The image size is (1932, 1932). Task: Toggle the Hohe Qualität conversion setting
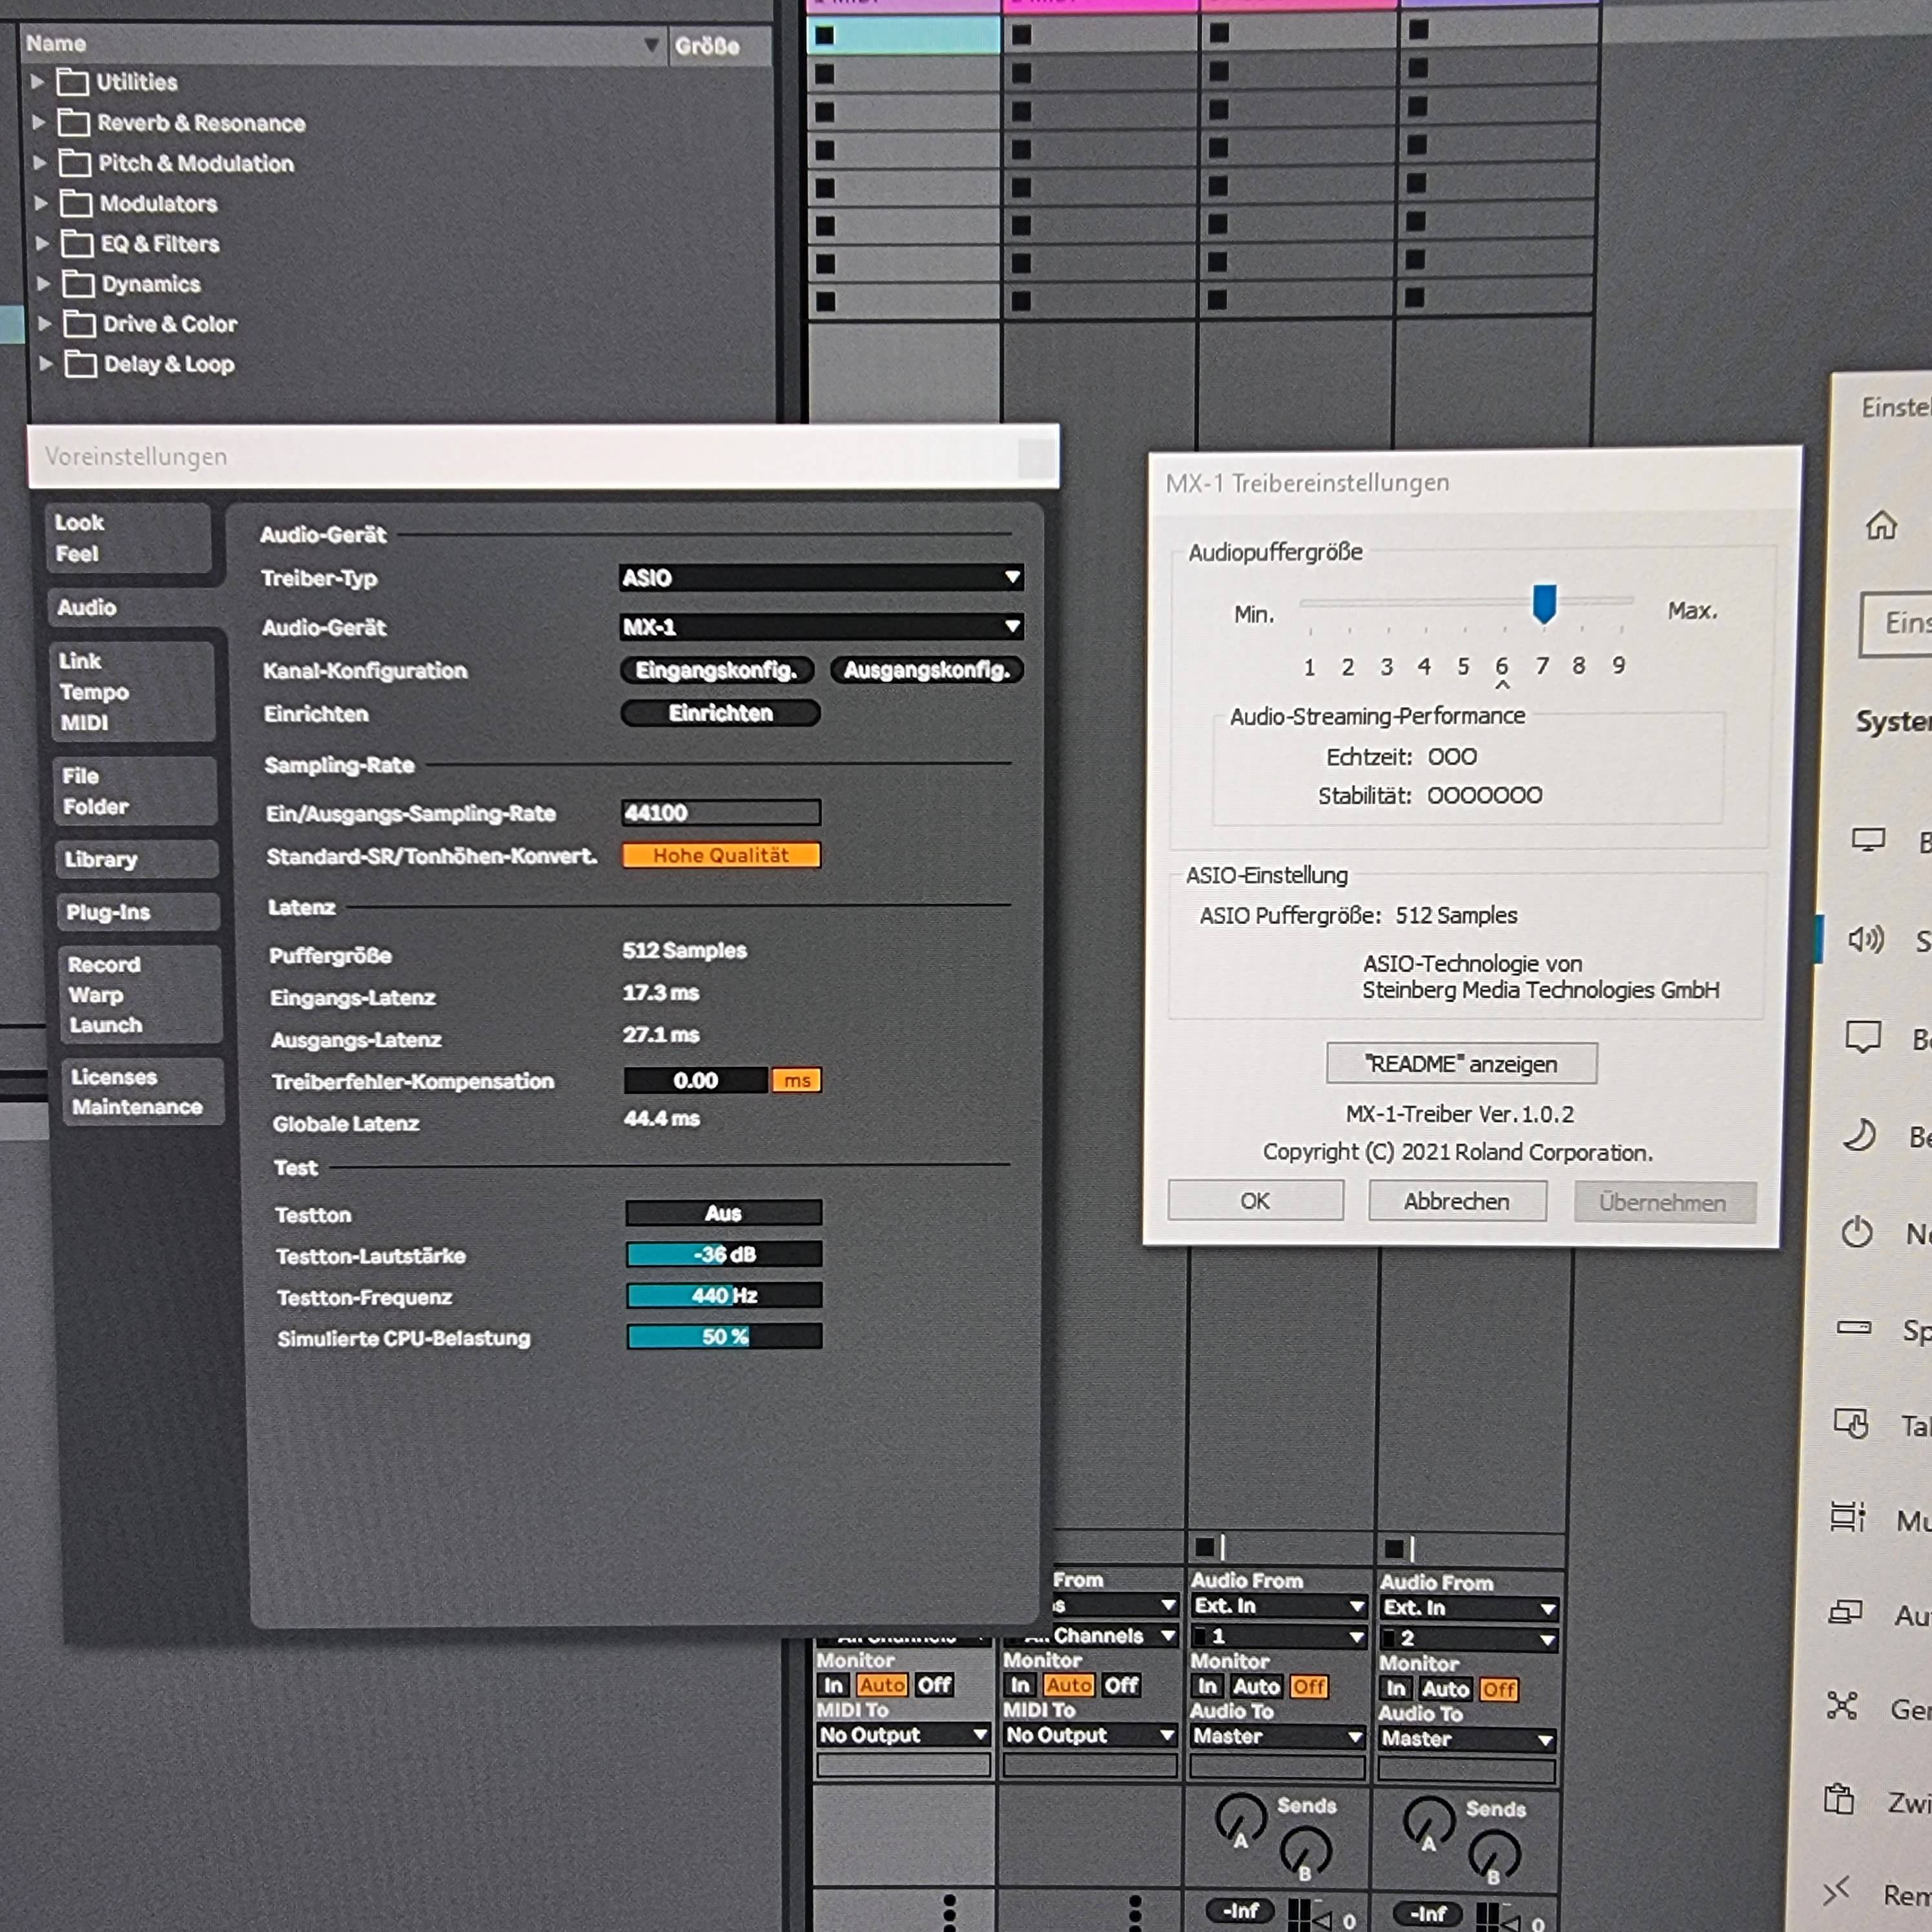click(x=721, y=855)
